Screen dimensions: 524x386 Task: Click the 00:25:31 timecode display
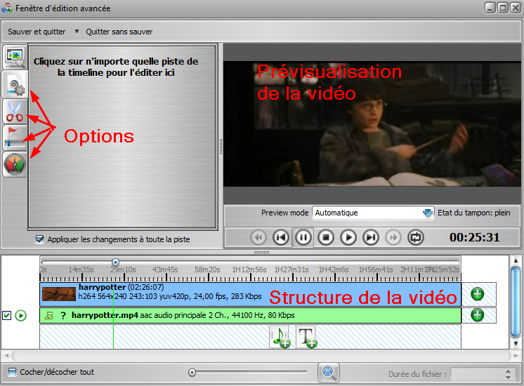tap(475, 237)
